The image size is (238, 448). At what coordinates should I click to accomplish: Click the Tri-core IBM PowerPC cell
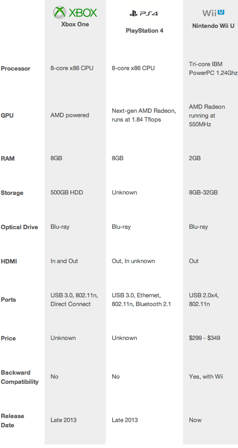point(213,68)
